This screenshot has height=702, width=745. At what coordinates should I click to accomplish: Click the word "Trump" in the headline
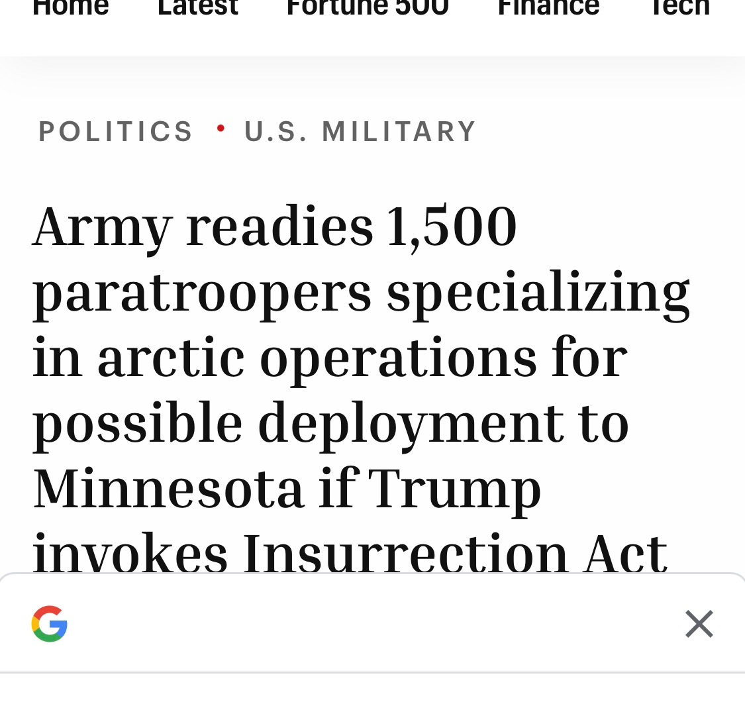(x=454, y=488)
